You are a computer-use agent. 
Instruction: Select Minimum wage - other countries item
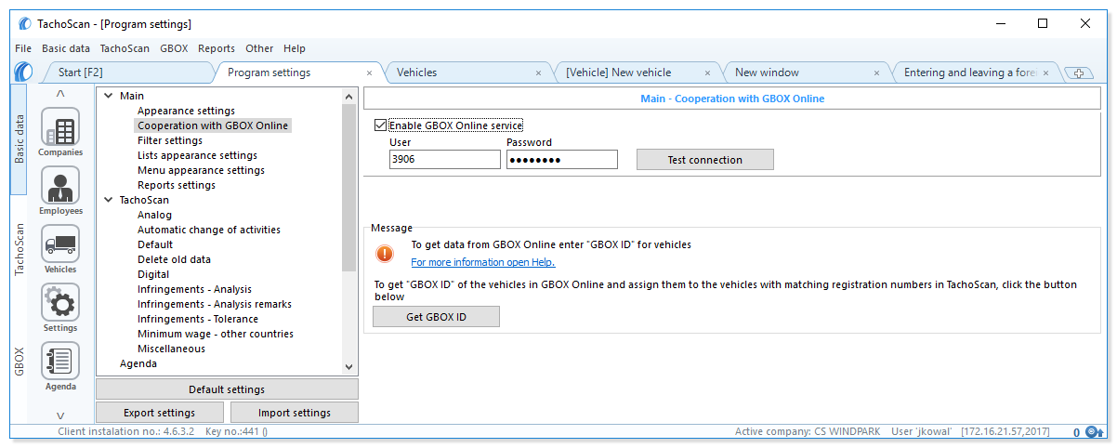(216, 334)
